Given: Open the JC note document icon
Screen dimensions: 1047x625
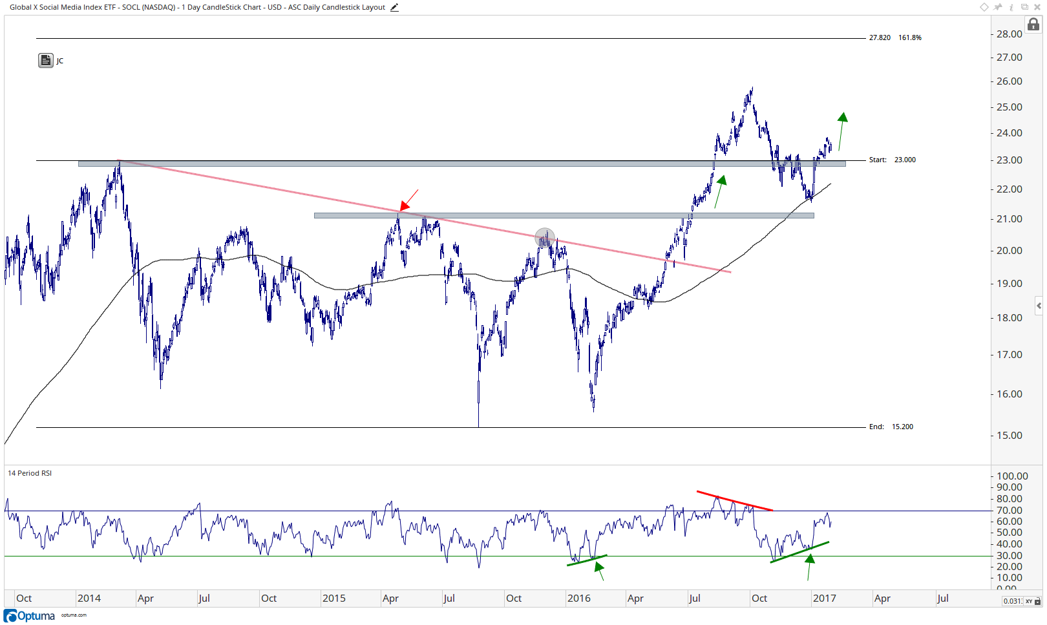Looking at the screenshot, I should 45,61.
